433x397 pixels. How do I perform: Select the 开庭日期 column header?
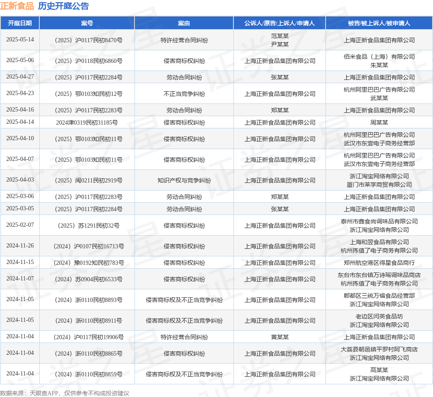click(20, 23)
